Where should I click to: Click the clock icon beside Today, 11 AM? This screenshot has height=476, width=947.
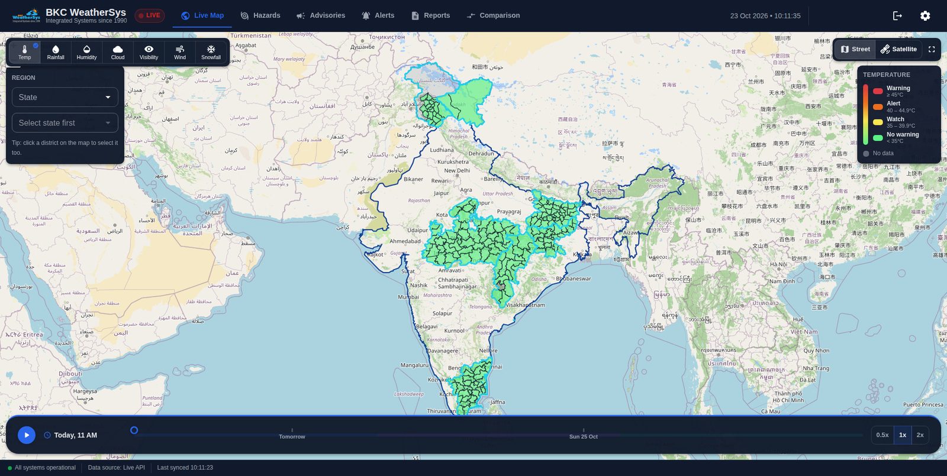click(47, 435)
